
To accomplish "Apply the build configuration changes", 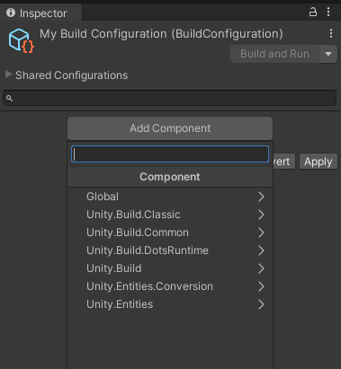I will (319, 162).
